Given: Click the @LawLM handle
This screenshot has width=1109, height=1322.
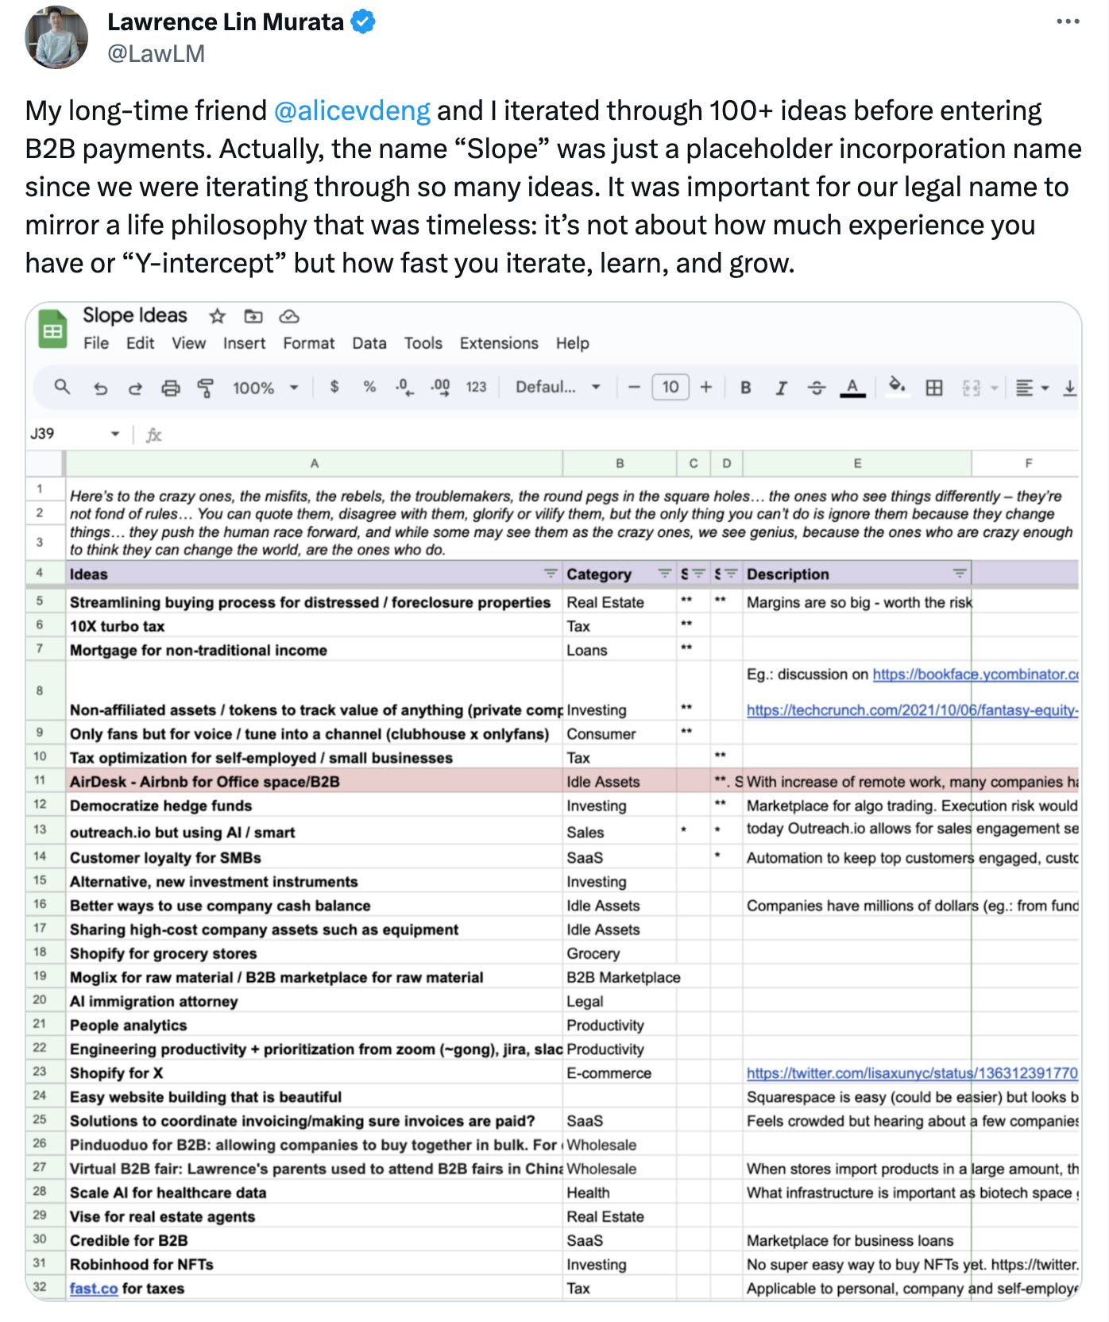Looking at the screenshot, I should coord(156,53).
